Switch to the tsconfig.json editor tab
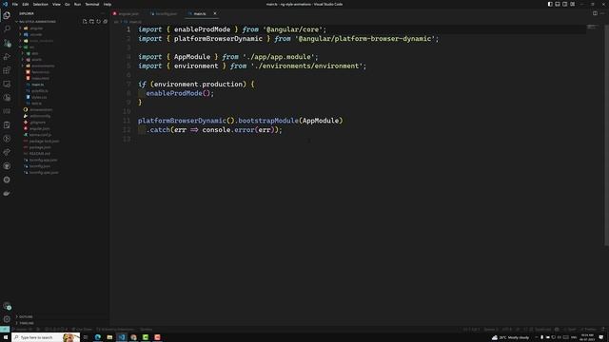 point(165,13)
